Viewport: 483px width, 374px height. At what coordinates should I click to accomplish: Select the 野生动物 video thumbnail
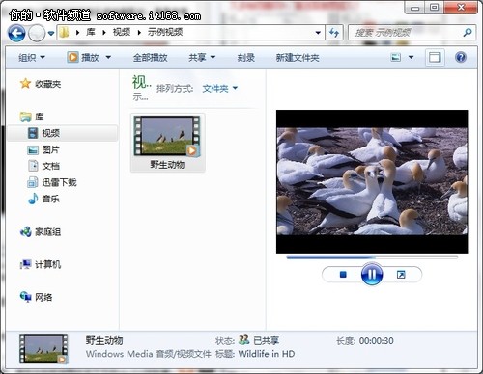(167, 136)
